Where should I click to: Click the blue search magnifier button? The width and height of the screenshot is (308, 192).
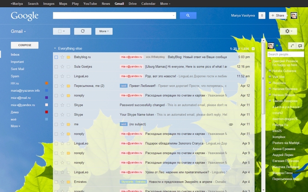coord(187,15)
